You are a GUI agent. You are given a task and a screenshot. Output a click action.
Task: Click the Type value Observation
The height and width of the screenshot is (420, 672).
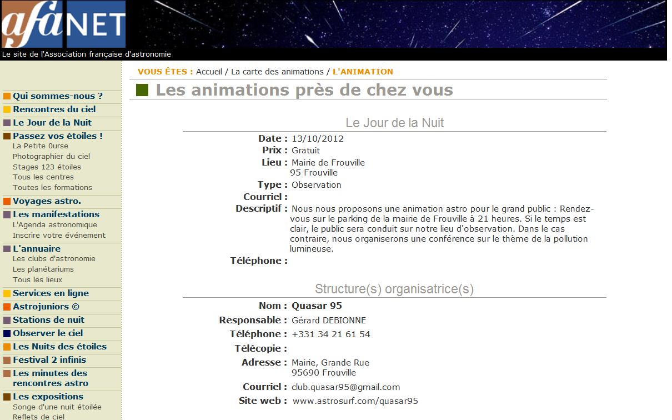click(317, 185)
